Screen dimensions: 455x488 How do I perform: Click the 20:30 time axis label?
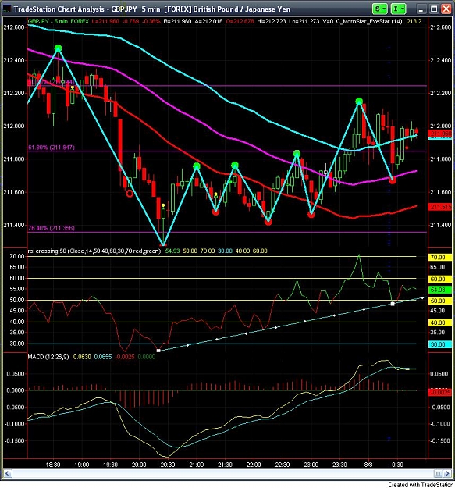167,465
